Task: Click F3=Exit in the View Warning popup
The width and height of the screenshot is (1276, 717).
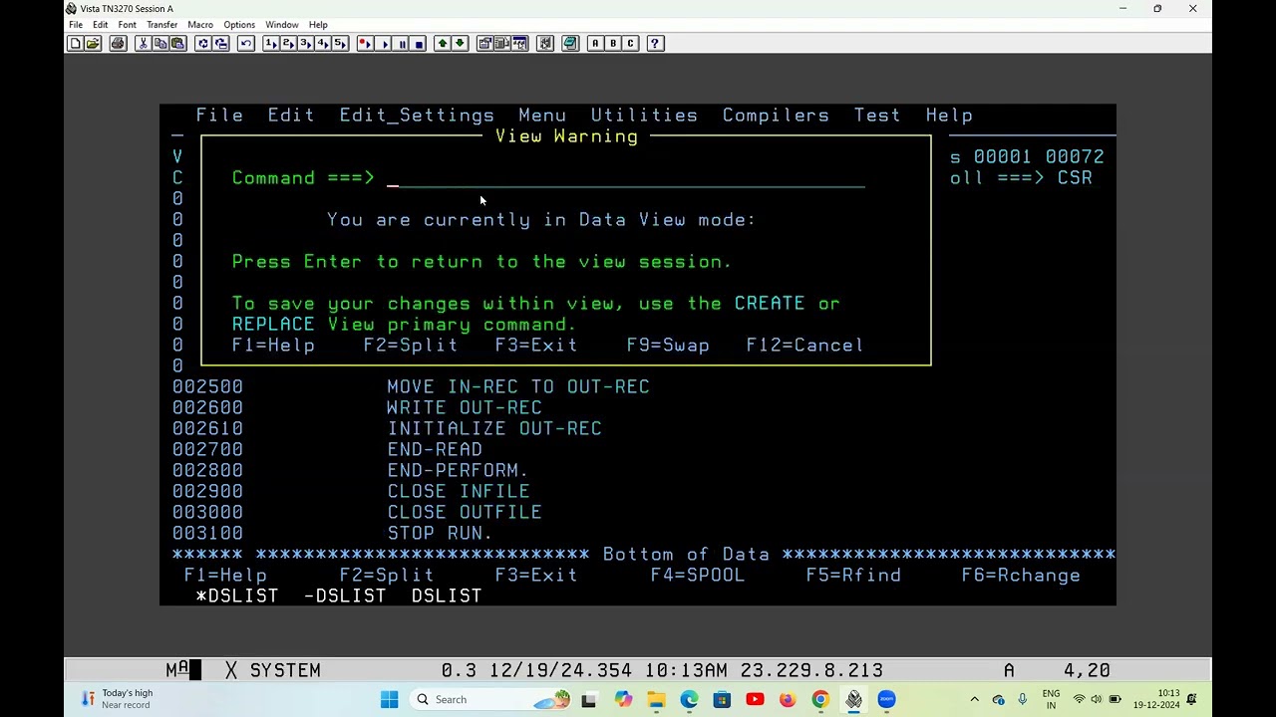Action: click(536, 346)
